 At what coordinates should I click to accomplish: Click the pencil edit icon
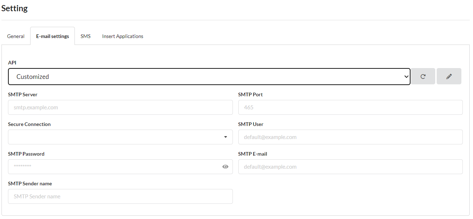coord(449,76)
